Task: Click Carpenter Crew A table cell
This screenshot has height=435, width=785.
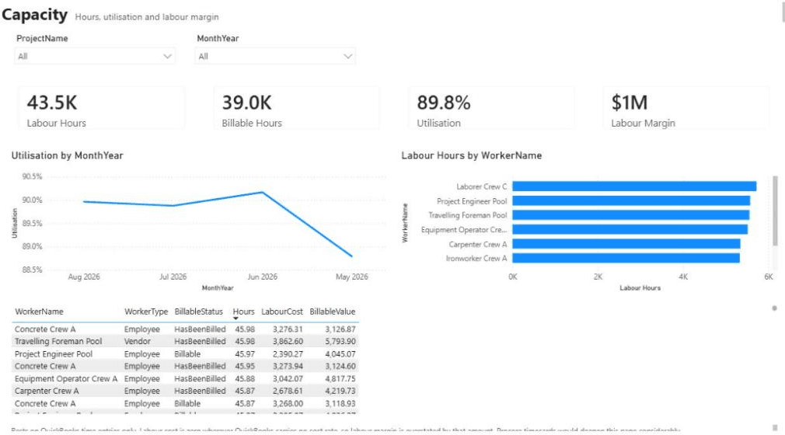Action: pyautogui.click(x=47, y=391)
